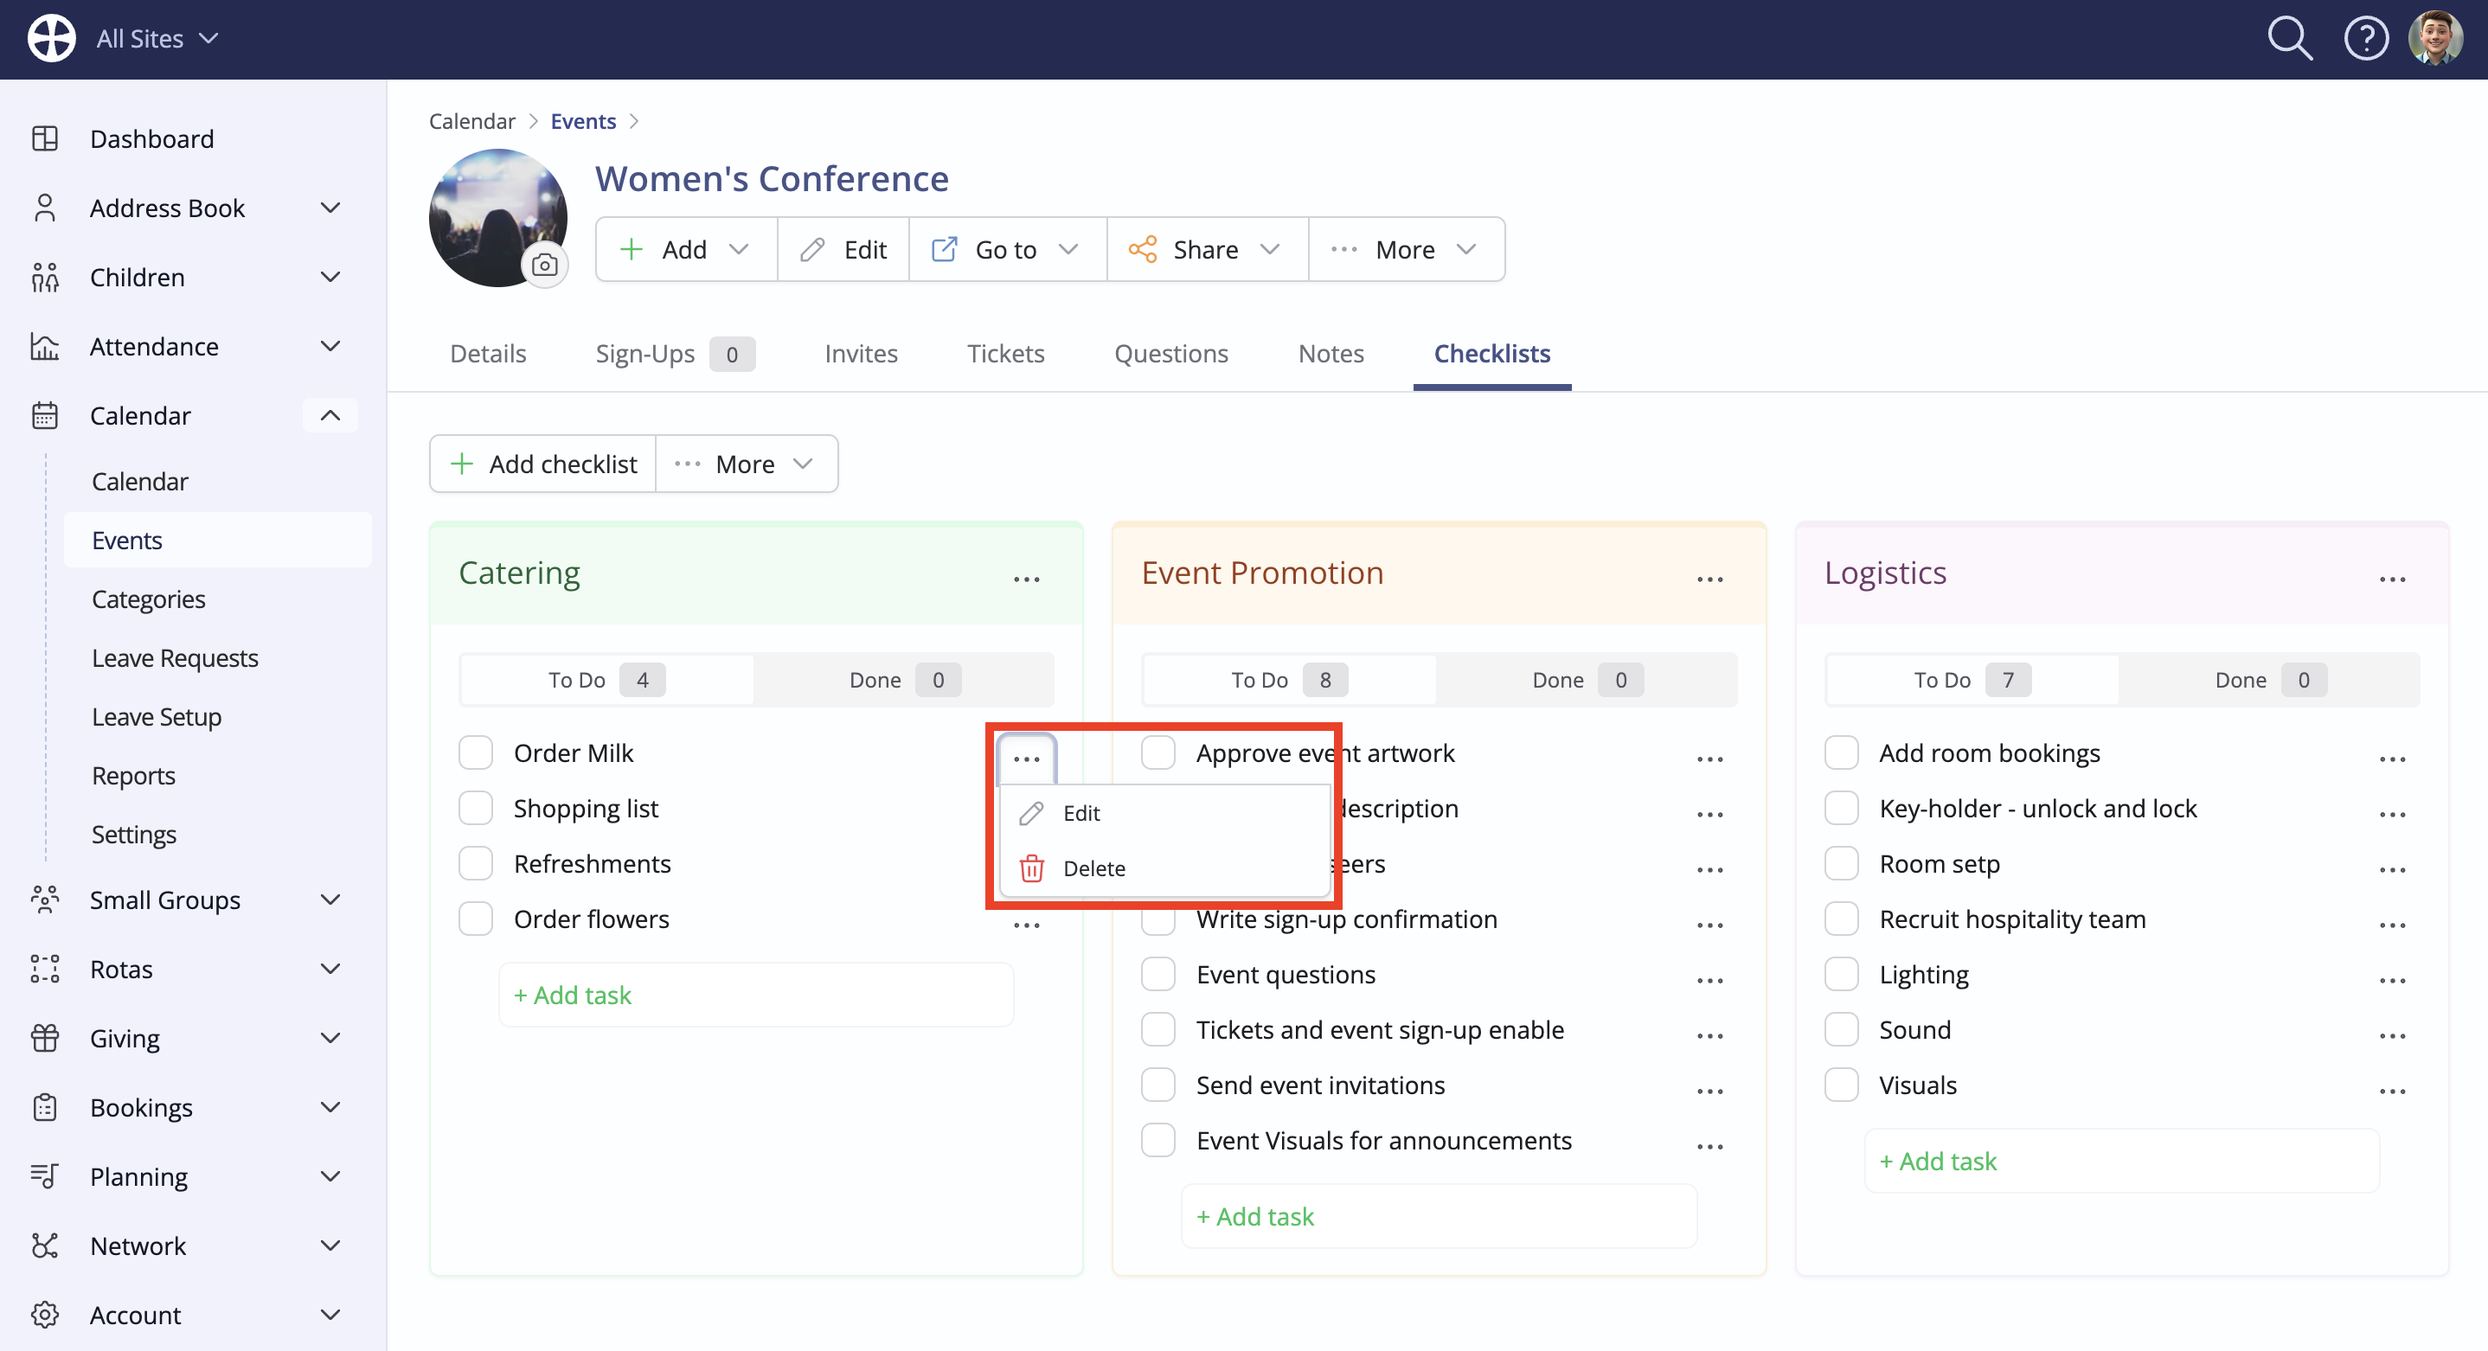Open the Tickets tab
2488x1351 pixels.
[1005, 354]
